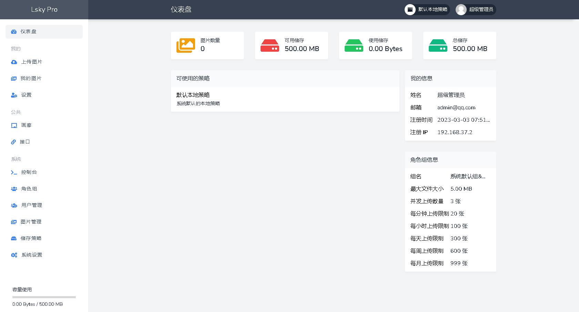579x312 pixels.
Task: Click the Lsky Pro logo text
Action: pyautogui.click(x=44, y=9)
